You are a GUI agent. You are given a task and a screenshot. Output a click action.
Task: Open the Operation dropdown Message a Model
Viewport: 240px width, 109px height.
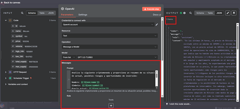tap(110, 47)
